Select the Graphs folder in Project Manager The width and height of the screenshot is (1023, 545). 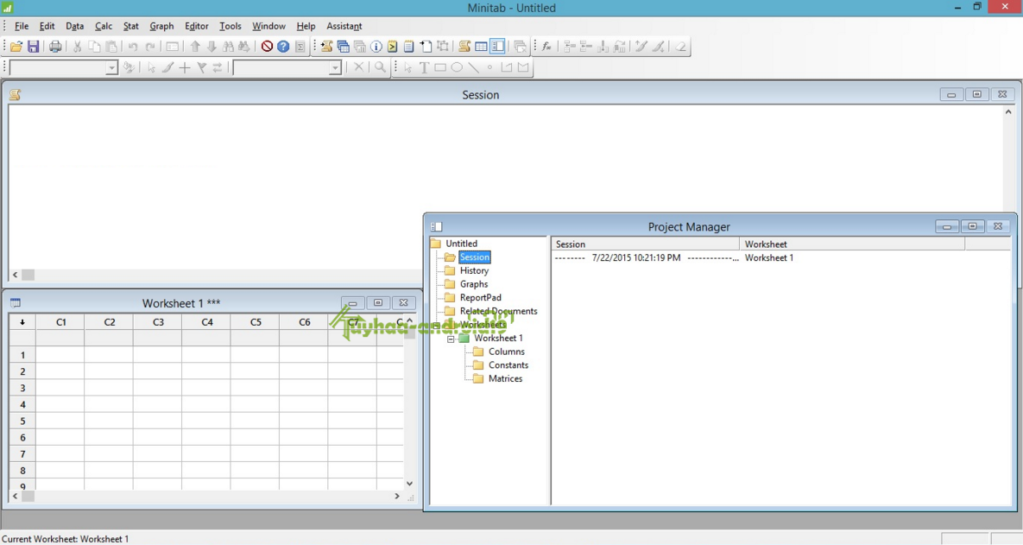474,284
